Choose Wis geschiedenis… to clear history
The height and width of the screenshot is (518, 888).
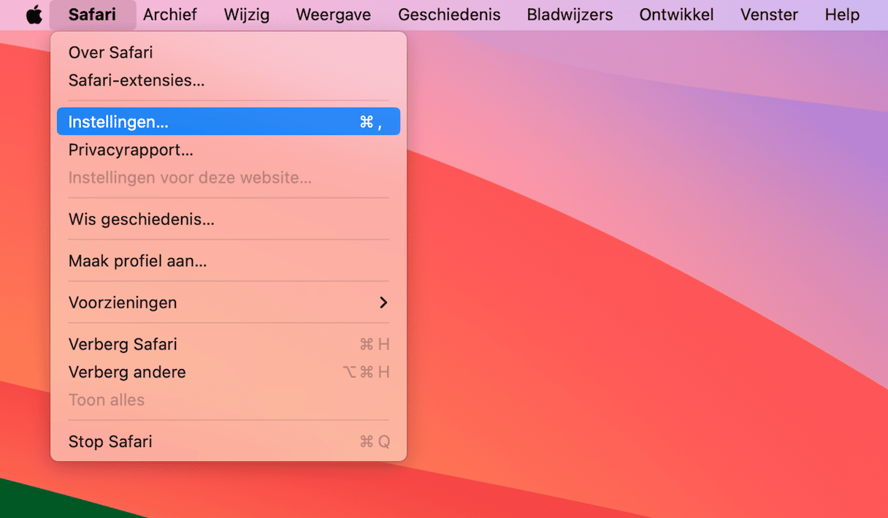[x=141, y=219]
